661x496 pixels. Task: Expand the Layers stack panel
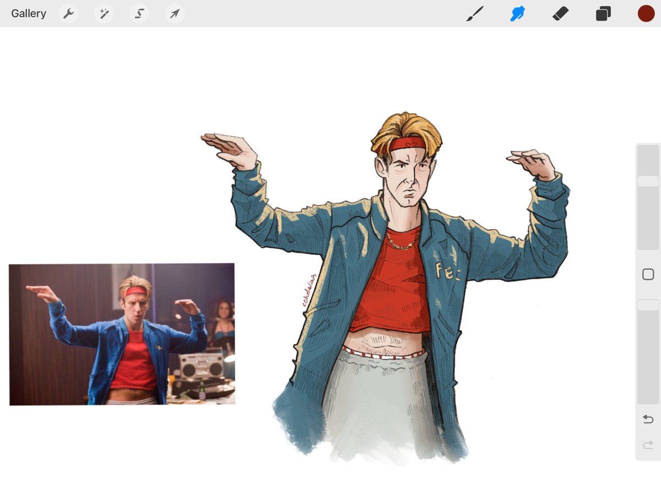click(603, 13)
